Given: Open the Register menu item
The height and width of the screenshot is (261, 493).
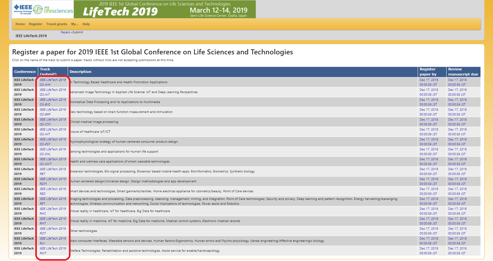Looking at the screenshot, I should click(36, 24).
